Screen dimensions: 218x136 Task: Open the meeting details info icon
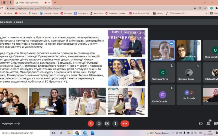click(201, 123)
